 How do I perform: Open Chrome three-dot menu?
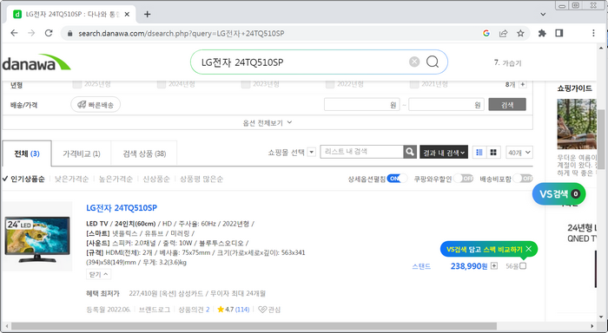click(x=593, y=33)
